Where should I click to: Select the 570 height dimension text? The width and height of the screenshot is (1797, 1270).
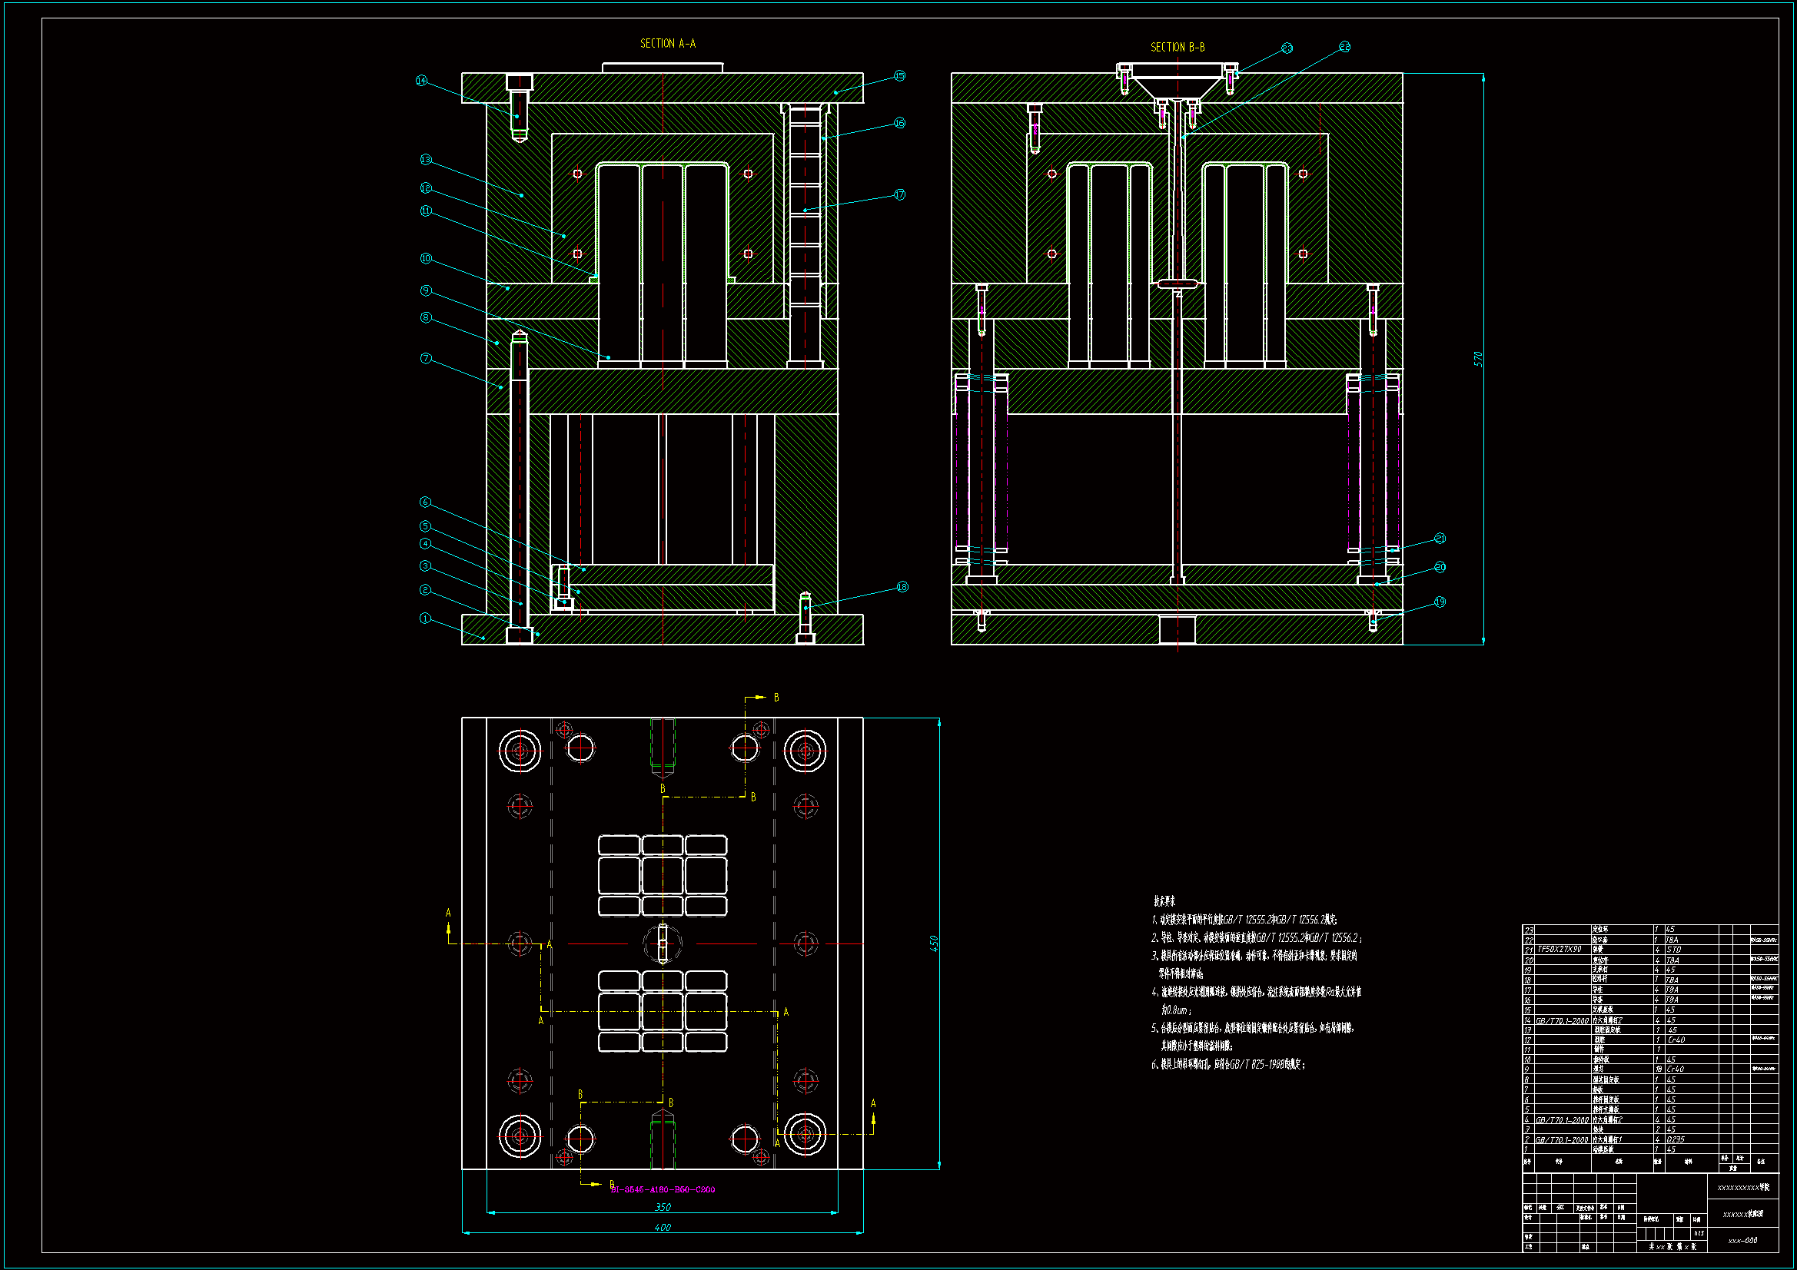[x=1478, y=359]
